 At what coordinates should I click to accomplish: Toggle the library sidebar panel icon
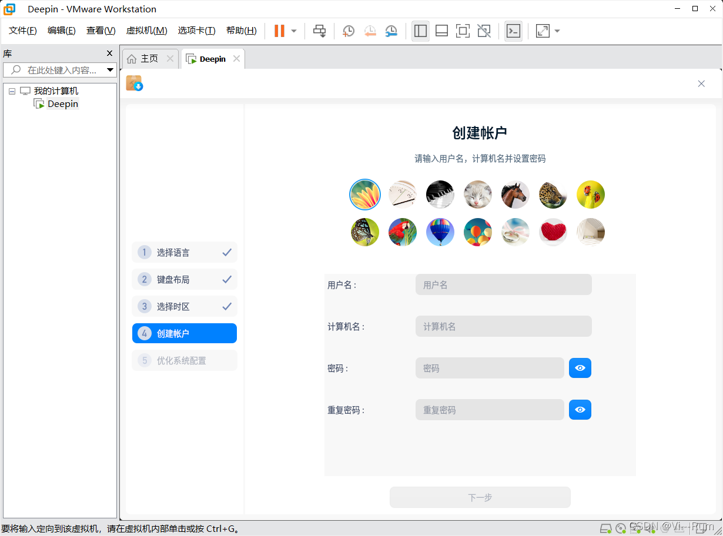coord(420,31)
